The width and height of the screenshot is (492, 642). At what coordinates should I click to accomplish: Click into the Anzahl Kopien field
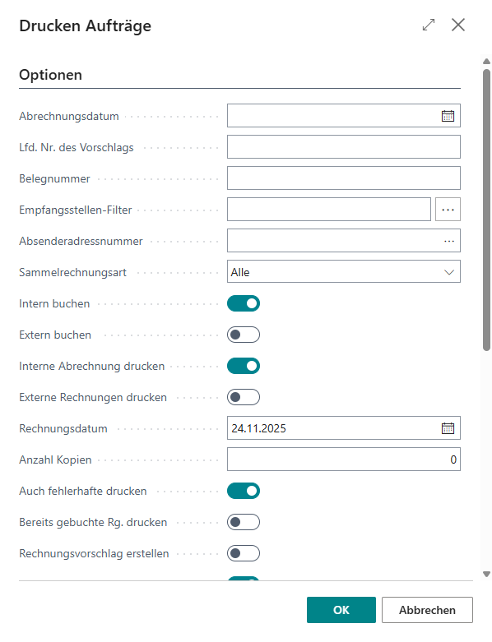344,459
